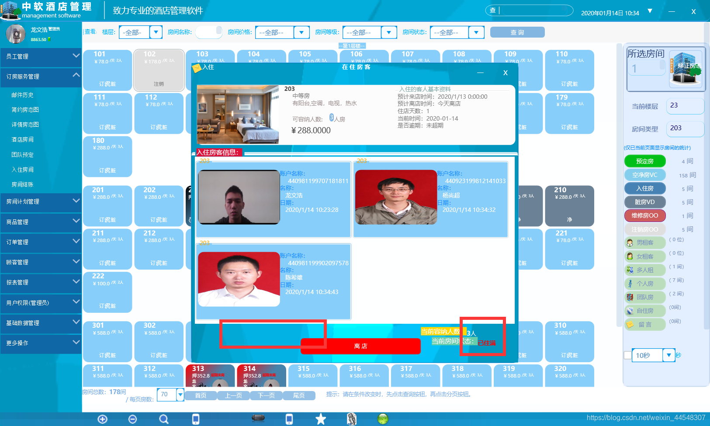Go to 下一页 next page
Viewport: 710px width, 426px height.
(266, 395)
